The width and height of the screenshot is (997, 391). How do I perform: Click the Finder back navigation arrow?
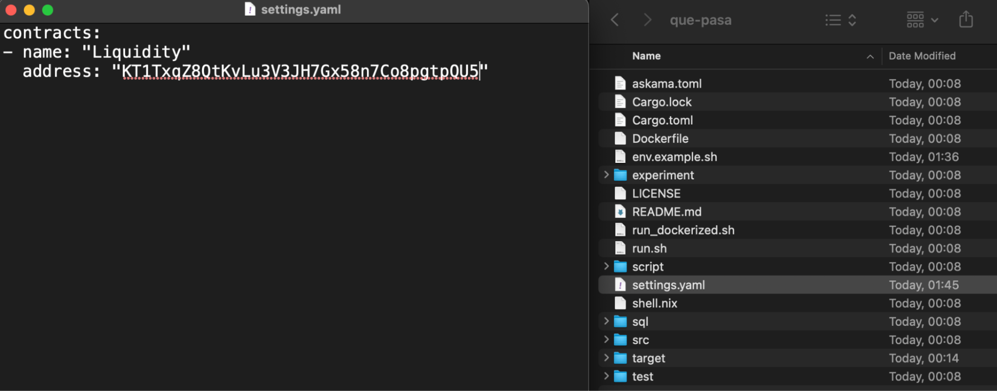coord(615,20)
